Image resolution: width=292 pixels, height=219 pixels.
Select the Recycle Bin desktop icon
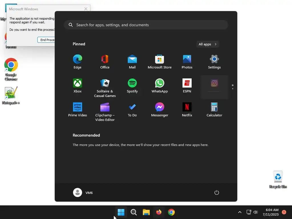(278, 179)
